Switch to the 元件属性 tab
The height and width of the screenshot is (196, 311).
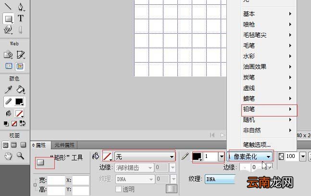pyautogui.click(x=64, y=145)
